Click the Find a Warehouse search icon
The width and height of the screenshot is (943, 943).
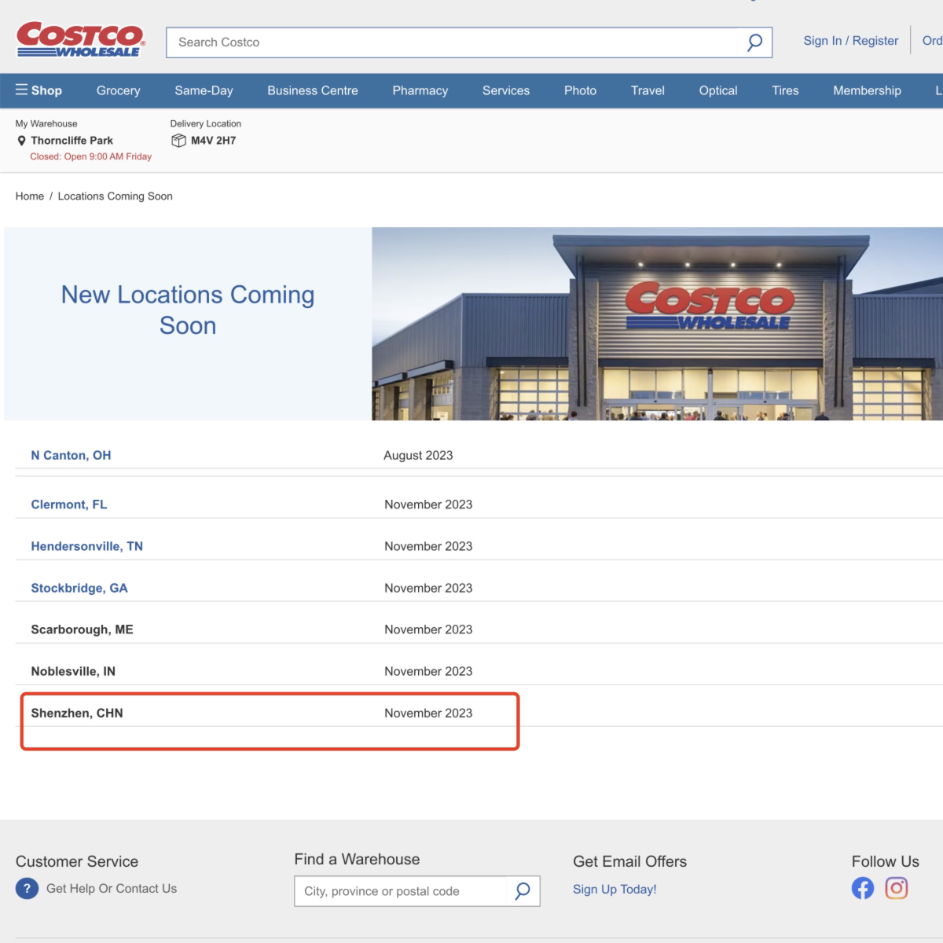click(523, 891)
